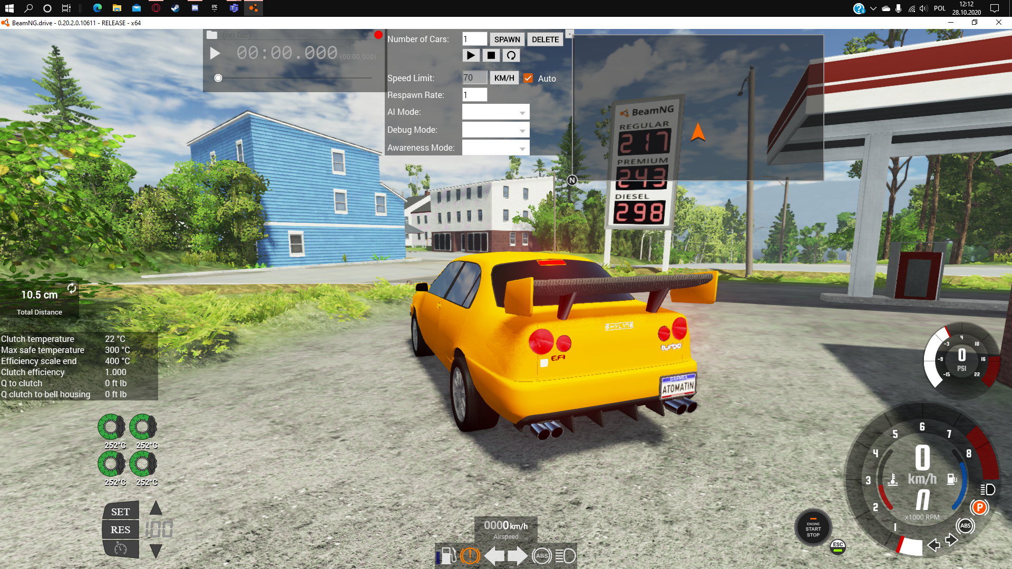Stop AI traffic with the square button

click(x=491, y=55)
